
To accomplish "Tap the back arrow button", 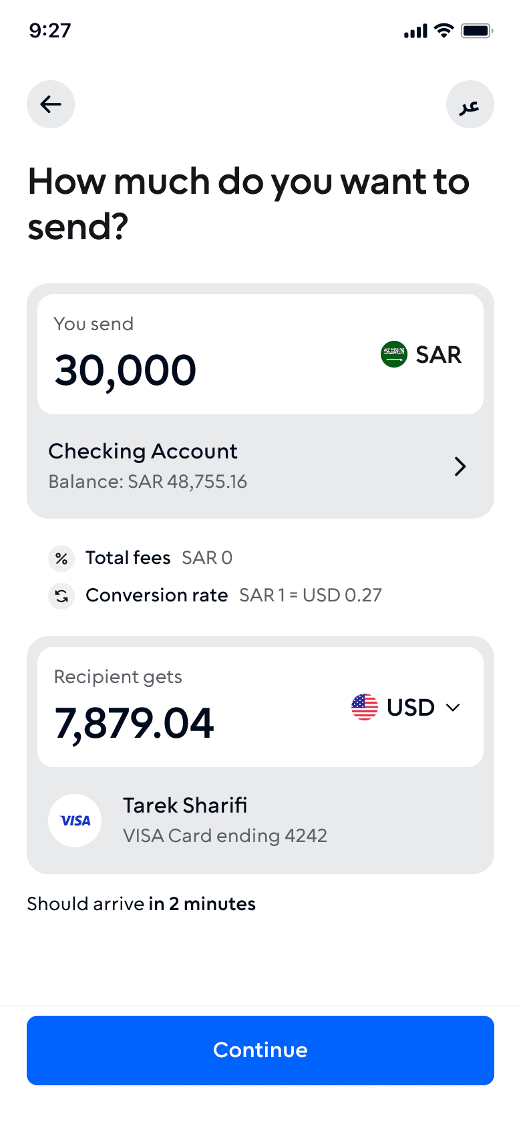I will [x=51, y=104].
